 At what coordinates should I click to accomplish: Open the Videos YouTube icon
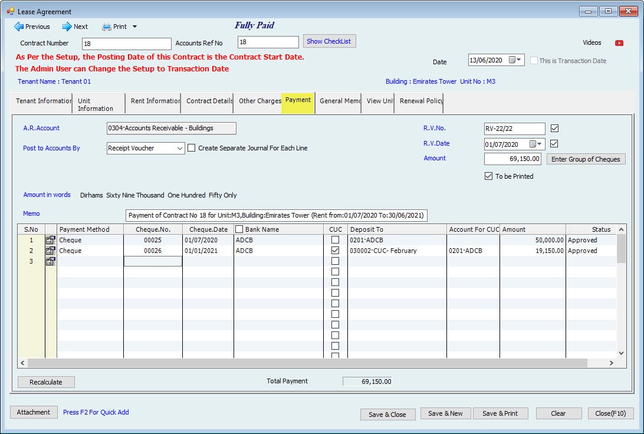pos(619,43)
